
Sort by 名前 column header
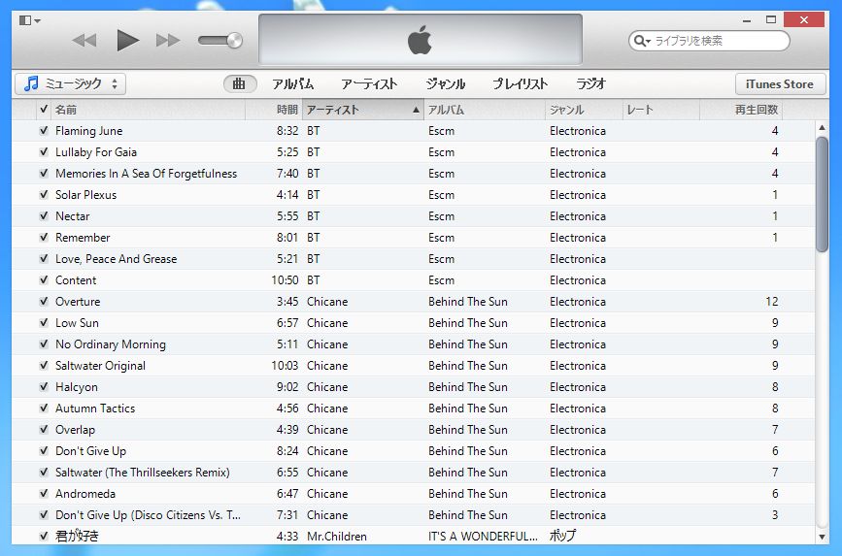148,110
